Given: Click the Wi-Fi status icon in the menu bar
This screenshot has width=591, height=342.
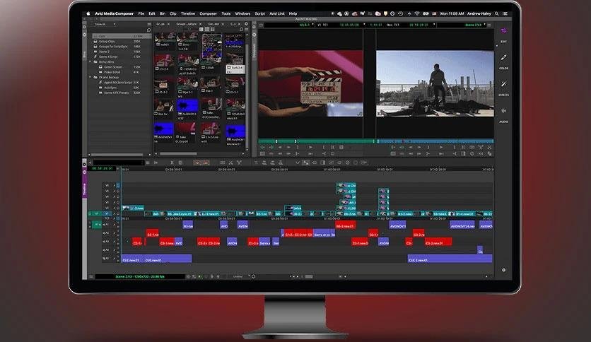Looking at the screenshot, I should (417, 13).
